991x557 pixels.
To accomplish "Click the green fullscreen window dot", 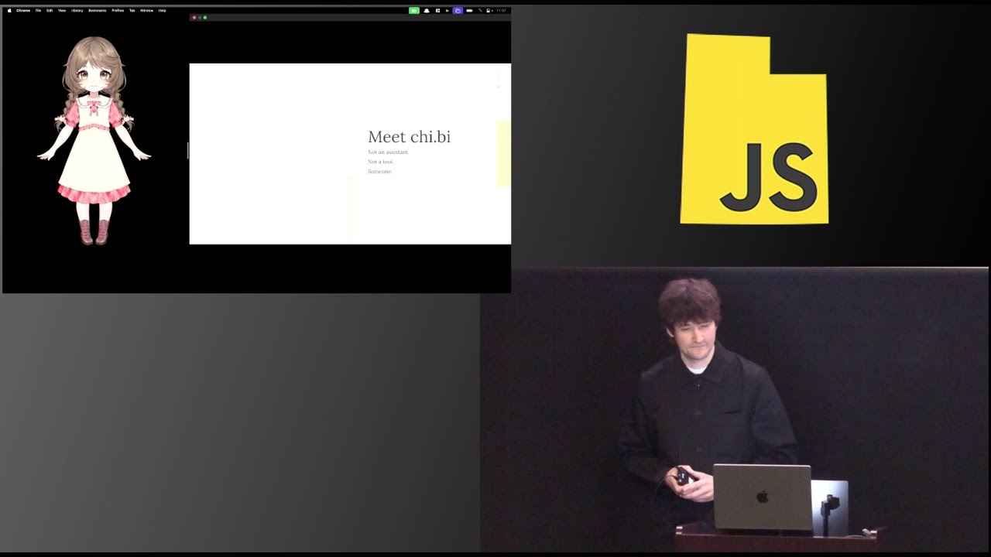I will [x=205, y=17].
